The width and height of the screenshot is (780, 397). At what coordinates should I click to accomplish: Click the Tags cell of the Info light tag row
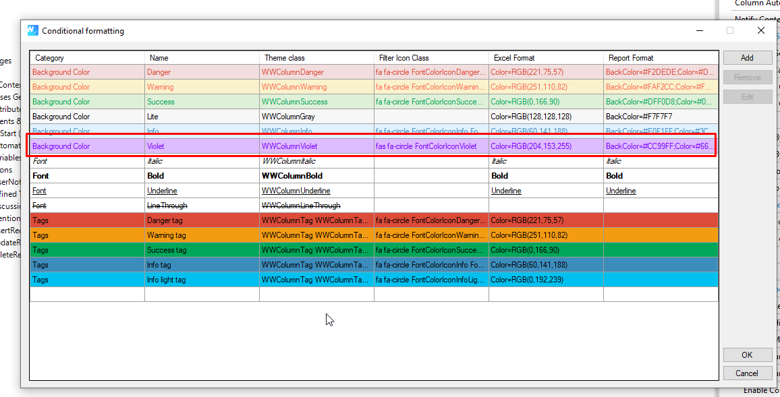point(87,280)
